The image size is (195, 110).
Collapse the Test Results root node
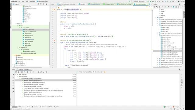[16, 75]
